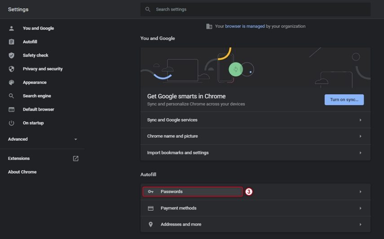This screenshot has width=384, height=239.
Task: Click the Turn on sync button
Action: [x=344, y=100]
